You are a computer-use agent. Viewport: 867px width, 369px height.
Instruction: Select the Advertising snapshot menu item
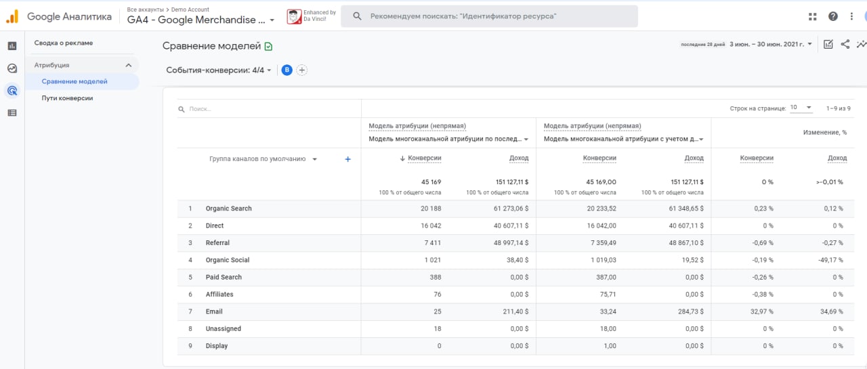click(64, 43)
